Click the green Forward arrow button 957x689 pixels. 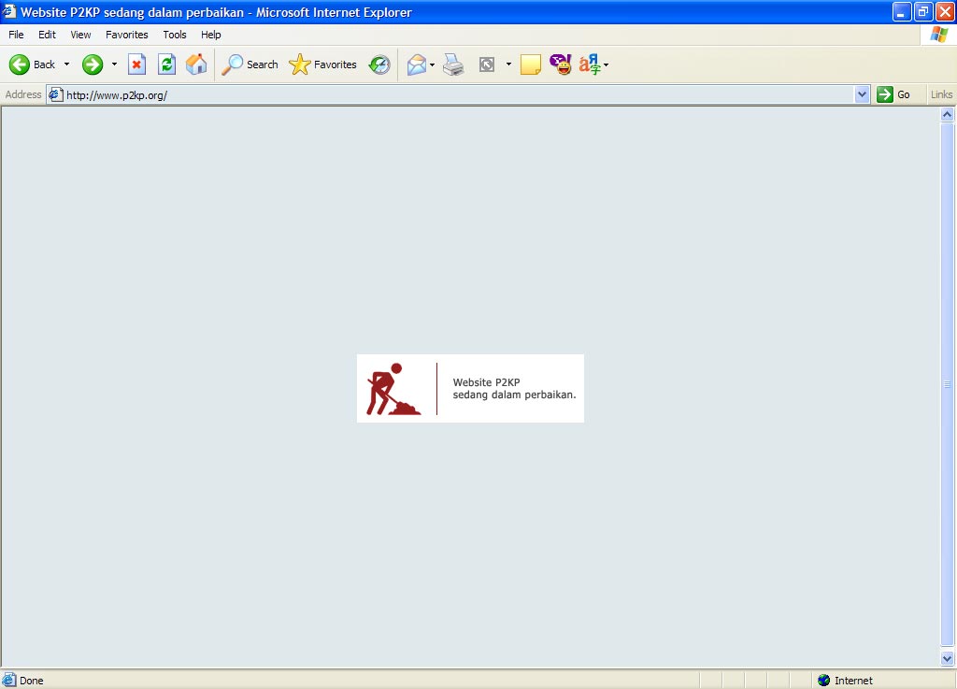[x=92, y=65]
